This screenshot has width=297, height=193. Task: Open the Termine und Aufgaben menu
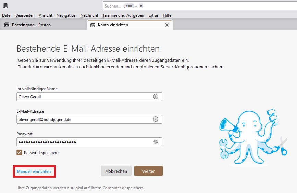[123, 15]
